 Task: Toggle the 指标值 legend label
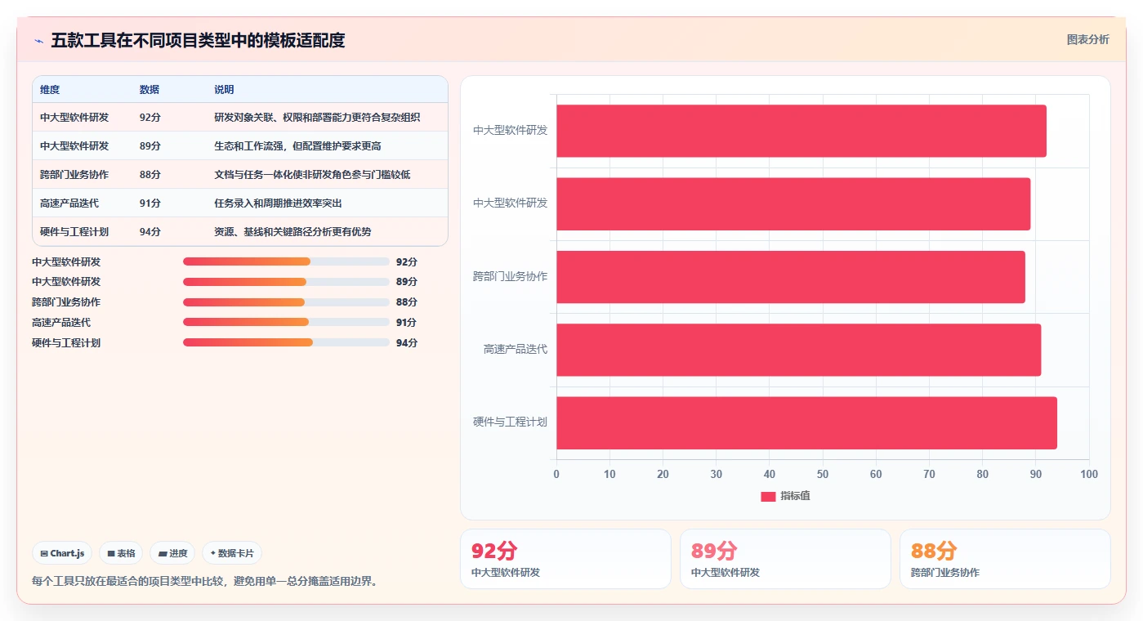click(795, 496)
